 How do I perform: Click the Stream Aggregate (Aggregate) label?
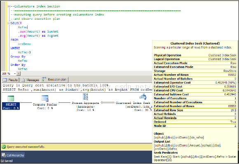85,105
